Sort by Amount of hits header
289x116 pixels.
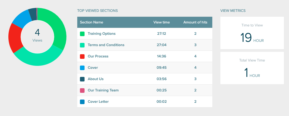pyautogui.click(x=195, y=22)
